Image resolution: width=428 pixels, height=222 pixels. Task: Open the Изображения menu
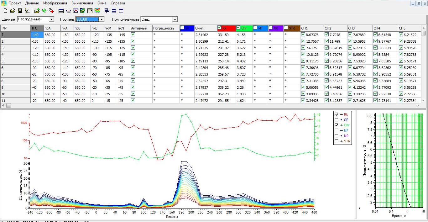(55, 3)
